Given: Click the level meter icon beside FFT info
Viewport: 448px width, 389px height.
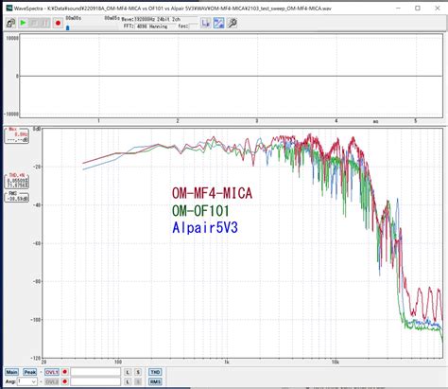Looking at the screenshot, I should [x=205, y=23].
